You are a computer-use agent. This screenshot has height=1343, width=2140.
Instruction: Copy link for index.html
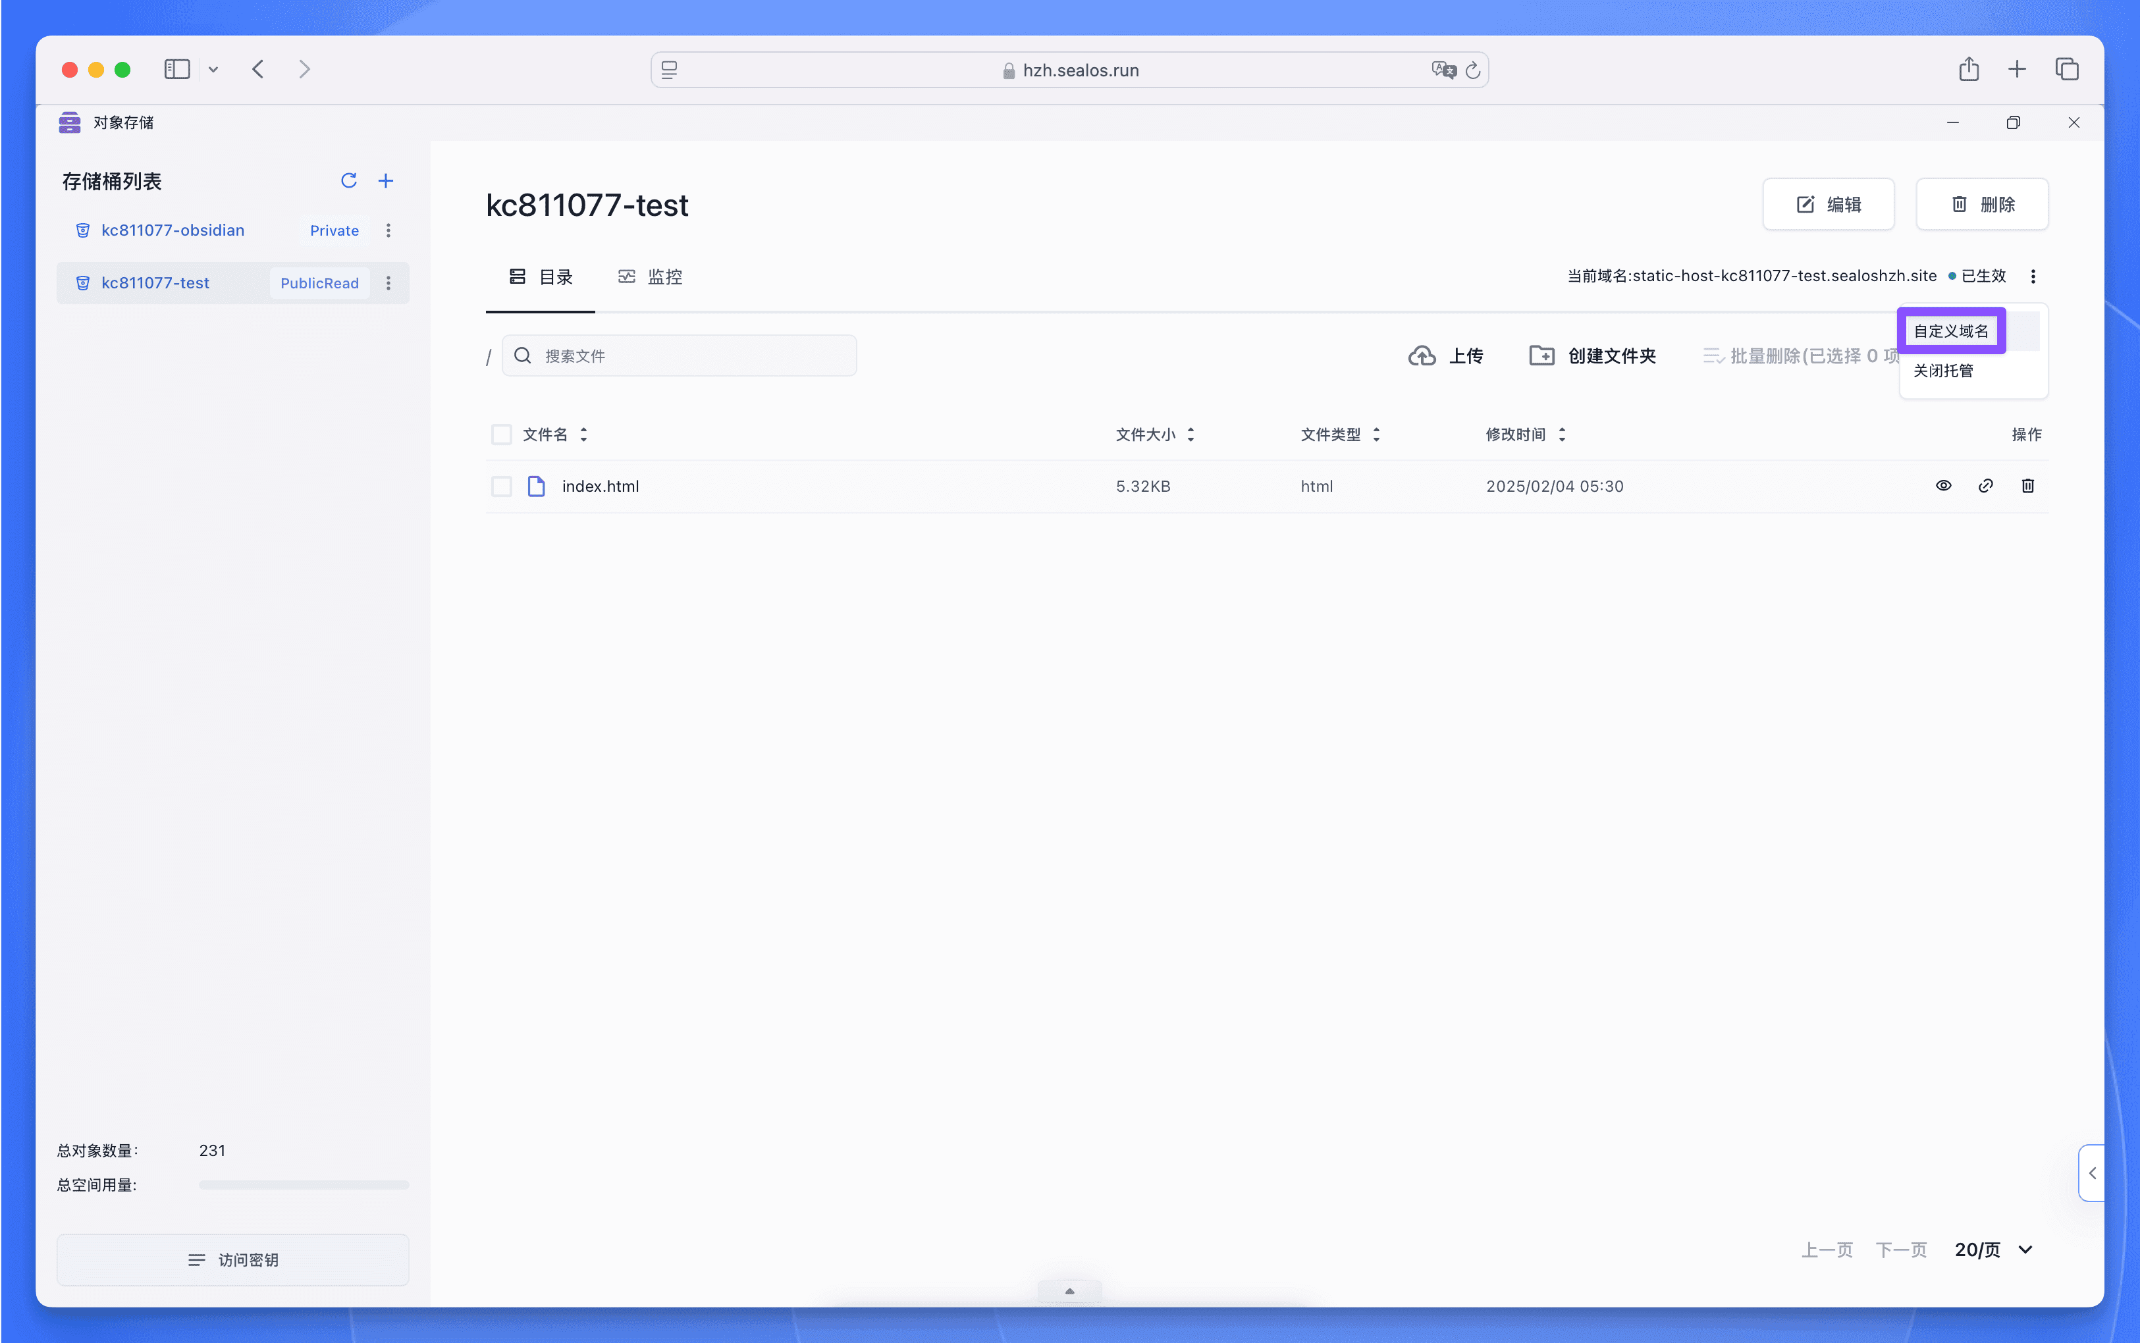pos(1985,486)
